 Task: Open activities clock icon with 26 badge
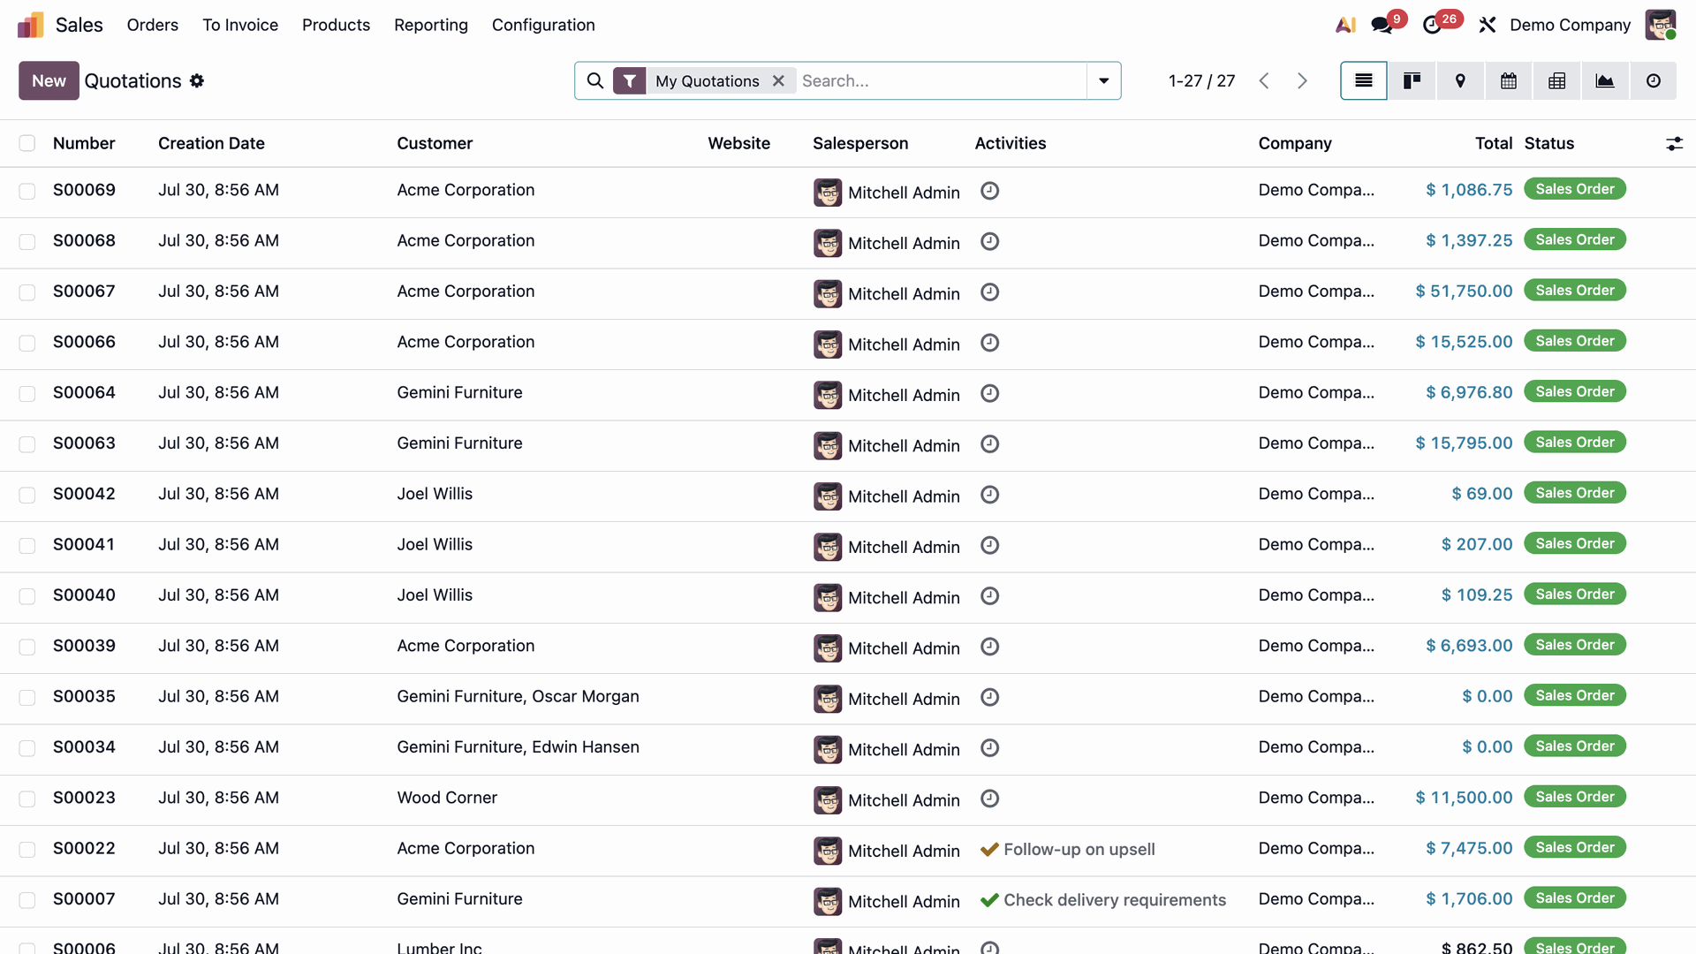pos(1433,25)
